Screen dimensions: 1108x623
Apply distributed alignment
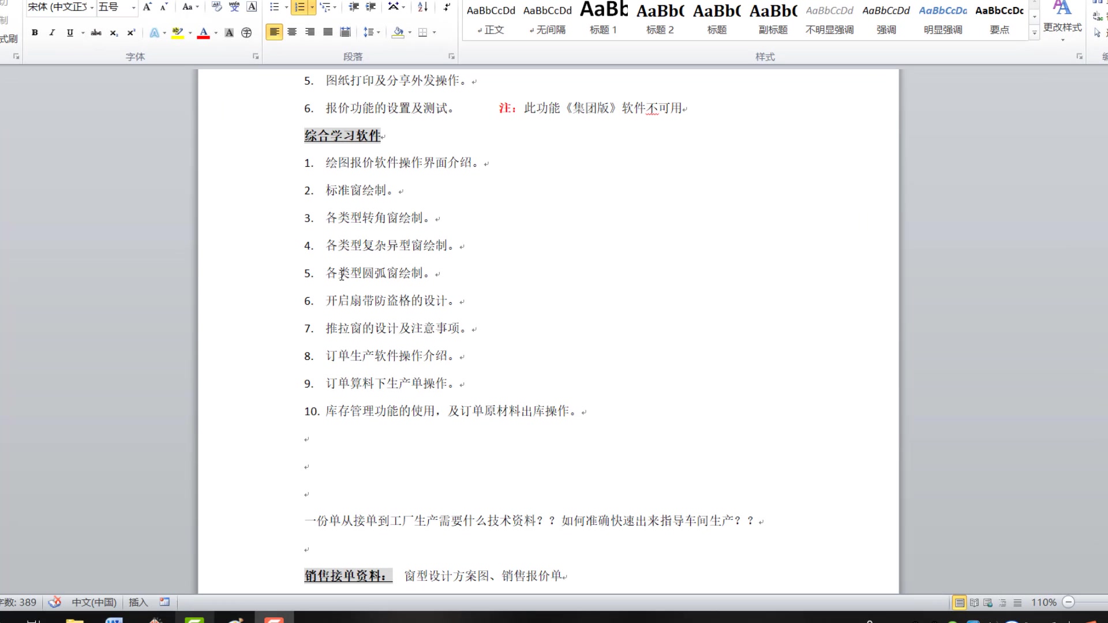pos(345,32)
